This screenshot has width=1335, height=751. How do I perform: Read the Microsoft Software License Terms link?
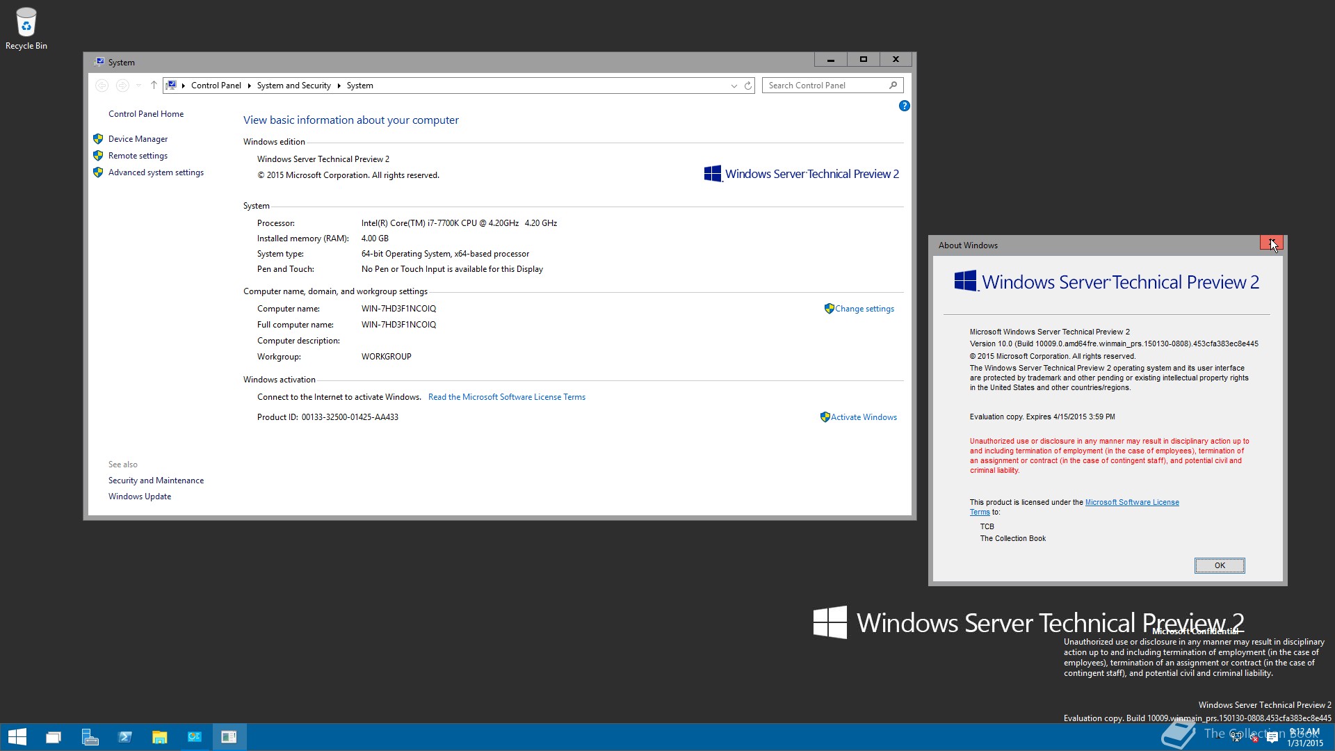point(507,397)
